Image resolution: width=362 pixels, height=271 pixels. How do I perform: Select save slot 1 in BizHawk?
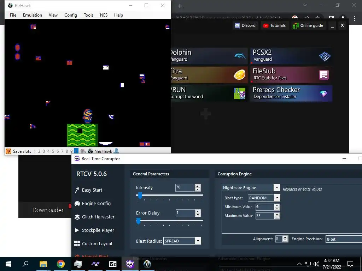[35, 151]
